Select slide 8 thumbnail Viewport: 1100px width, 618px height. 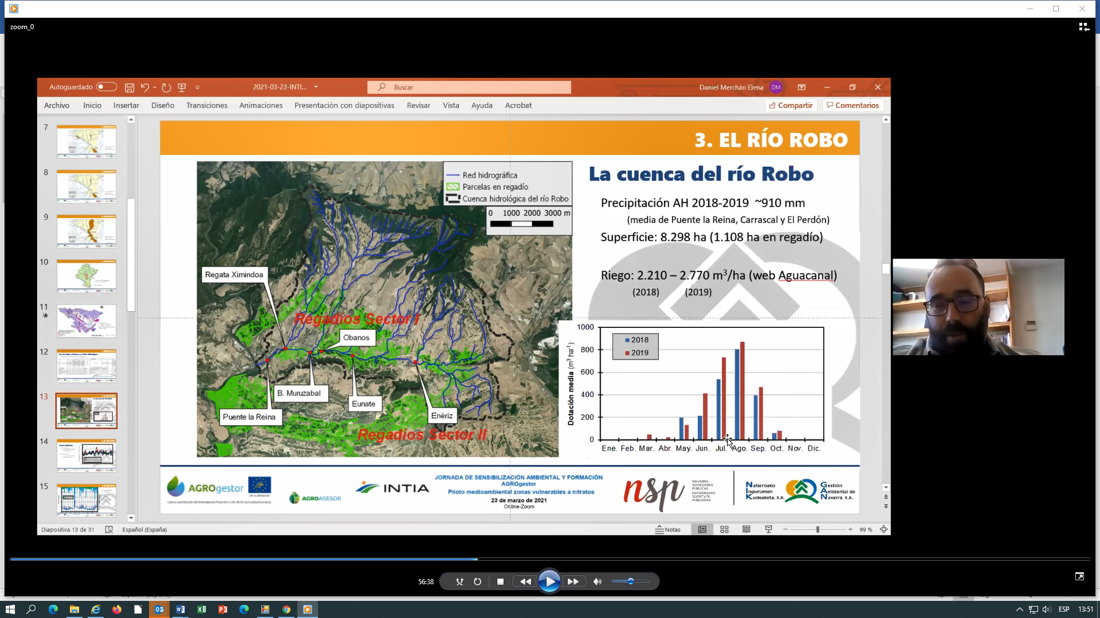[87, 186]
